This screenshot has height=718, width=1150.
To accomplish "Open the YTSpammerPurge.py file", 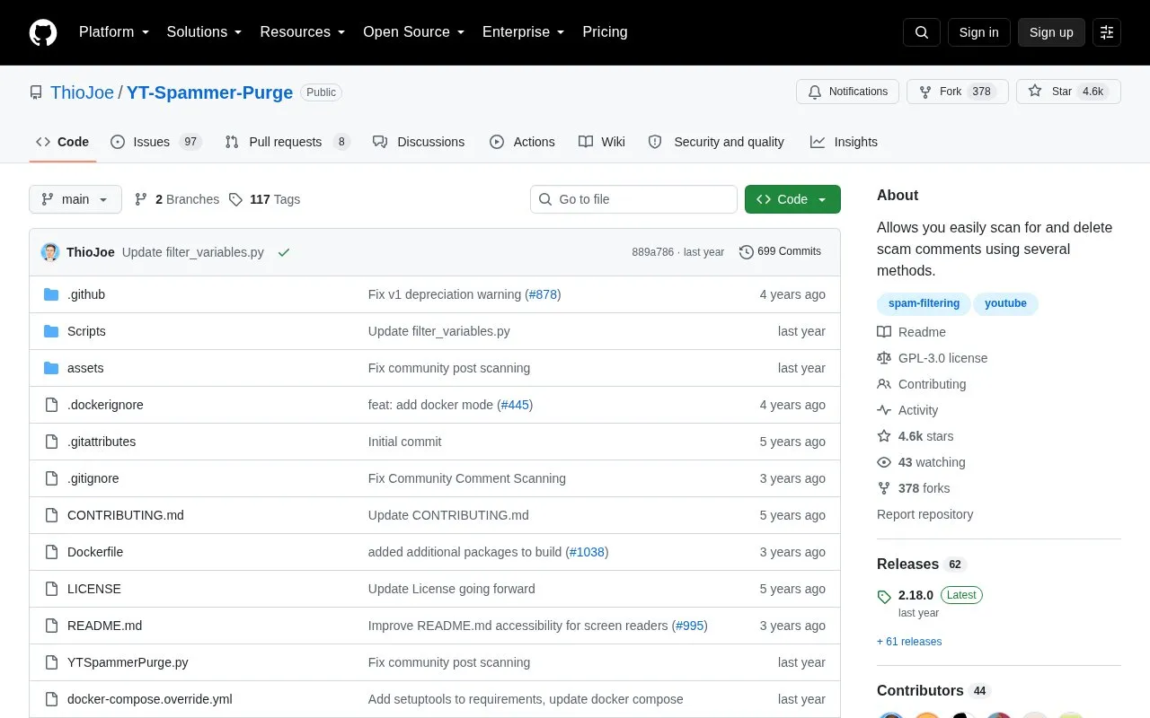I will click(x=128, y=662).
